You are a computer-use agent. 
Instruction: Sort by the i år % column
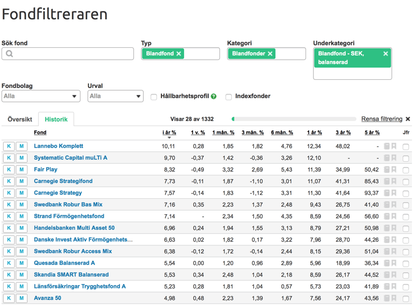click(169, 132)
